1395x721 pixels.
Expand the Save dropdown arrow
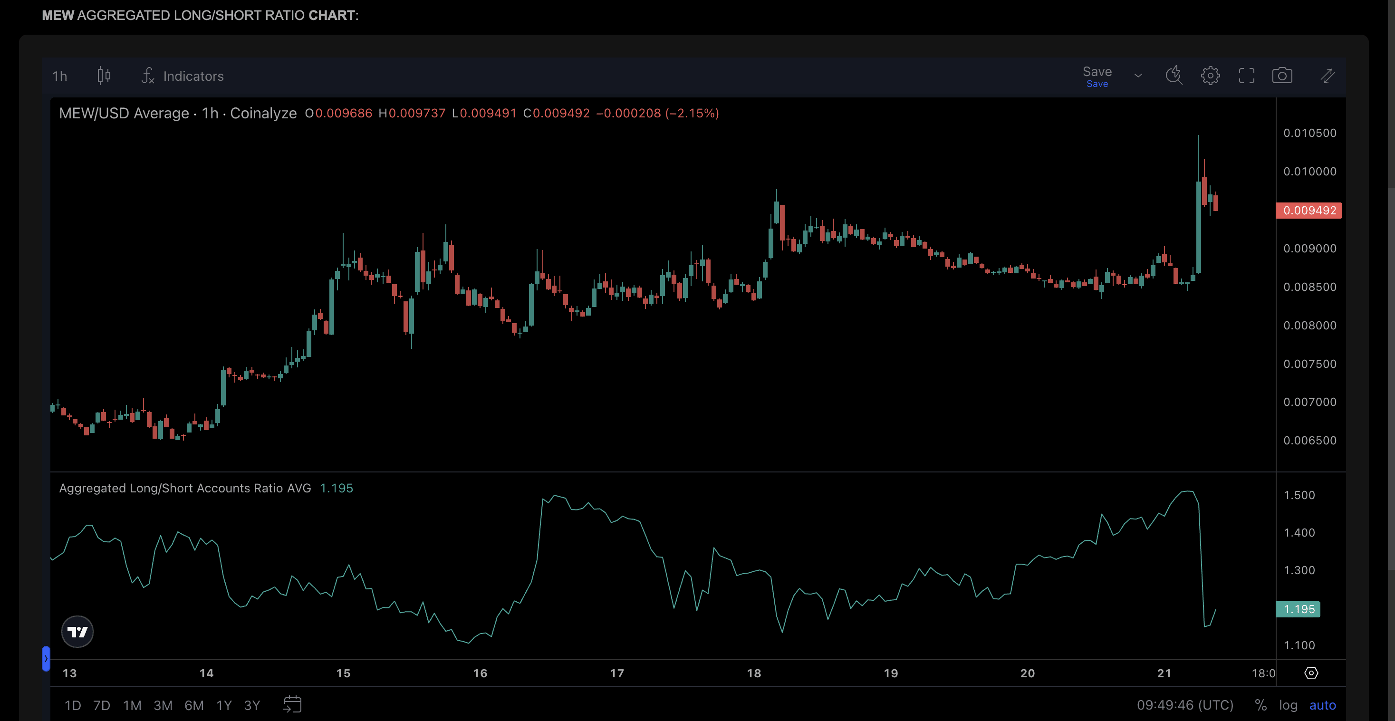(1138, 76)
